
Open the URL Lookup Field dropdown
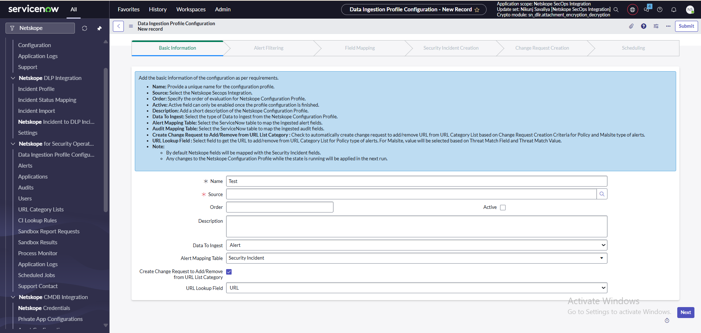click(x=417, y=288)
